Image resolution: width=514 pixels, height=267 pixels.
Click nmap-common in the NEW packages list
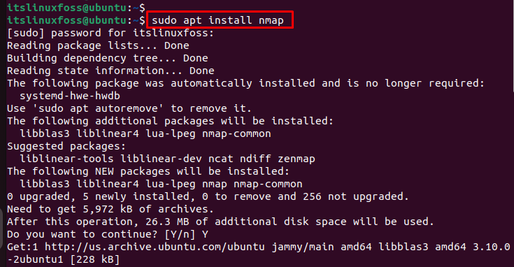268,184
